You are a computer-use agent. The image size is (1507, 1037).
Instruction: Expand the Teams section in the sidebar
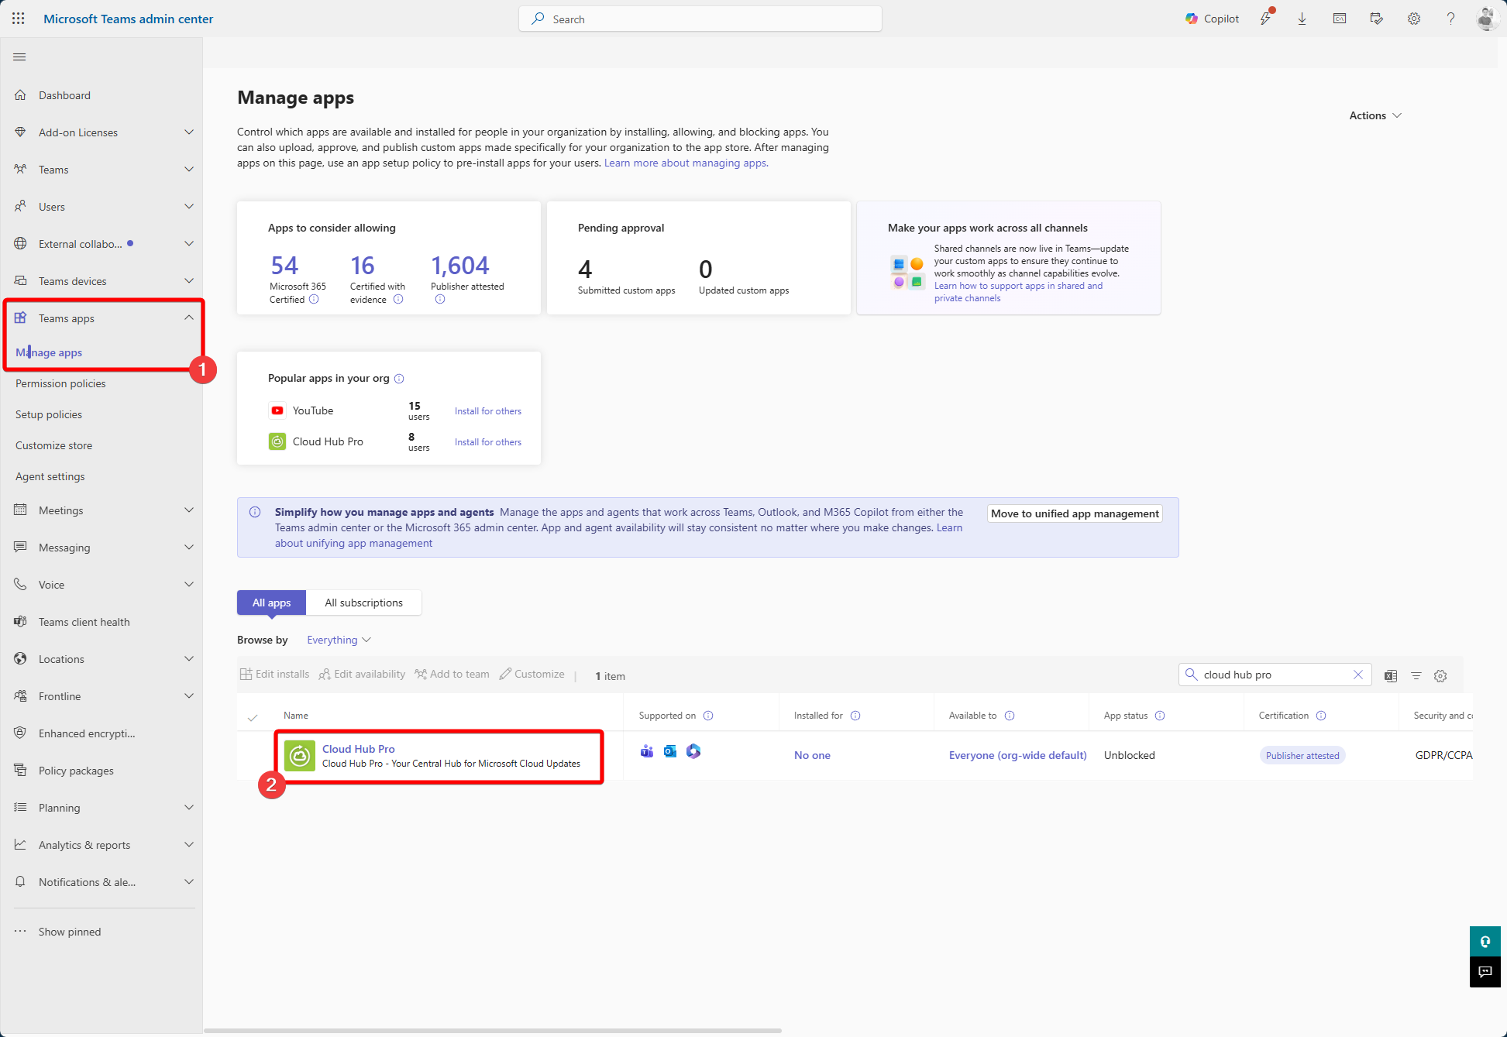coord(189,170)
